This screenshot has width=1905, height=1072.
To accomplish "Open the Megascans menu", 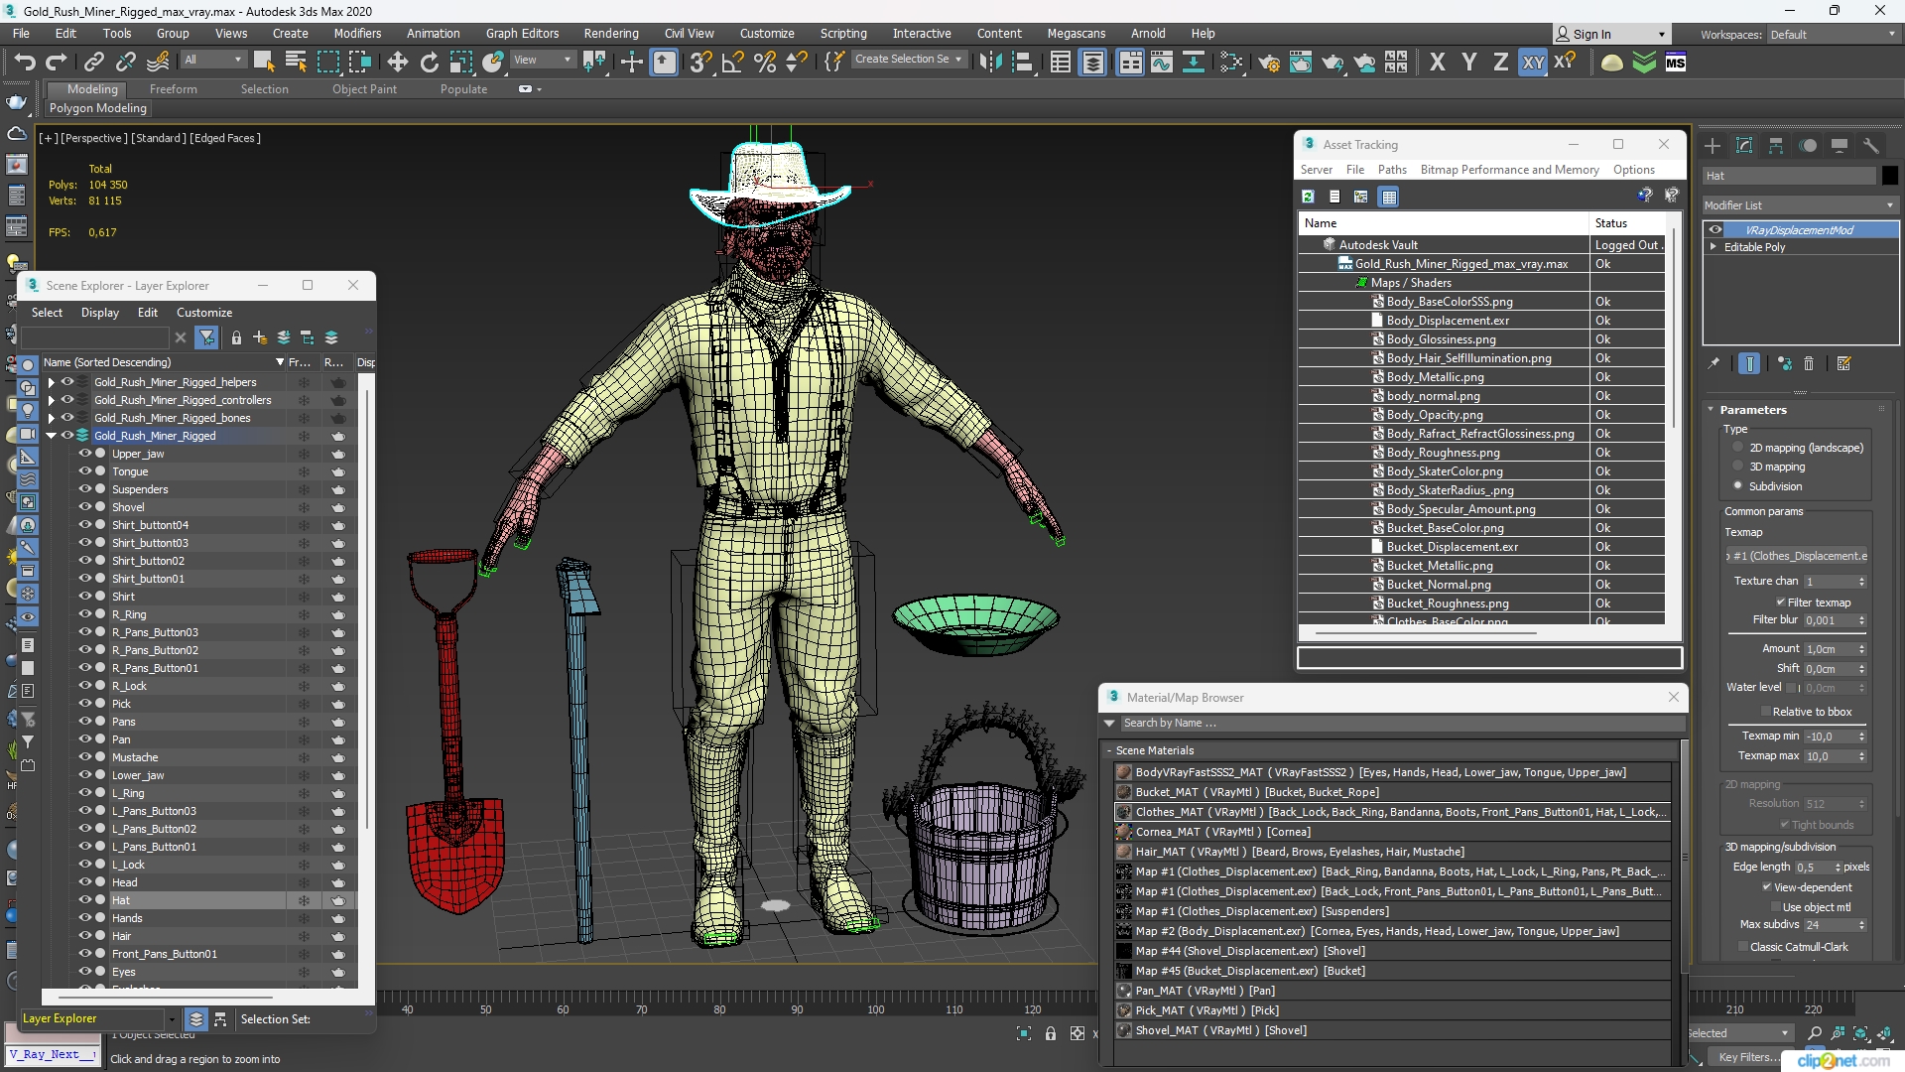I will 1076,34.
